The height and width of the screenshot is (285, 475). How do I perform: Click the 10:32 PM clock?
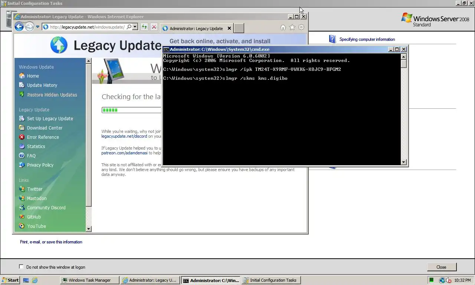pos(462,280)
